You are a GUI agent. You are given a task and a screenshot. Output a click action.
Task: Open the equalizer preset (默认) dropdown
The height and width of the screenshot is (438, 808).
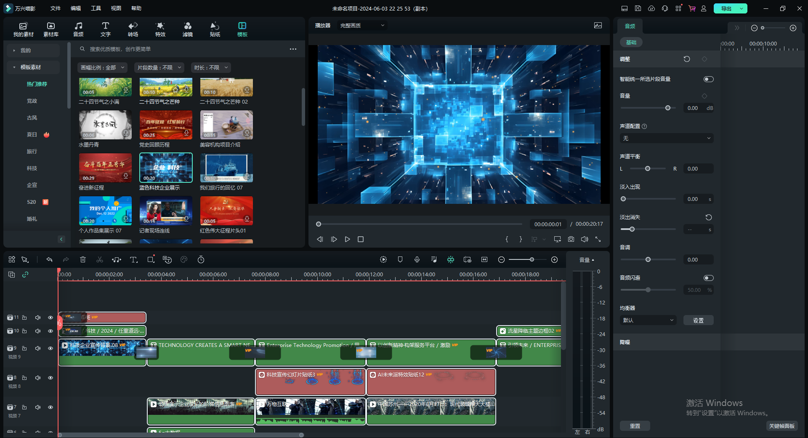(648, 320)
